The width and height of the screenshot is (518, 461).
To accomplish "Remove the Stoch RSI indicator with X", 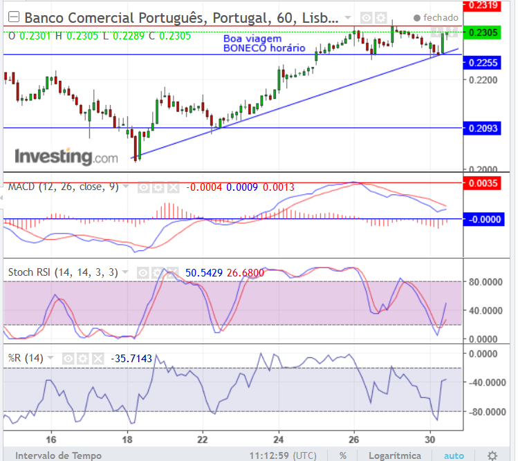I will coord(172,273).
